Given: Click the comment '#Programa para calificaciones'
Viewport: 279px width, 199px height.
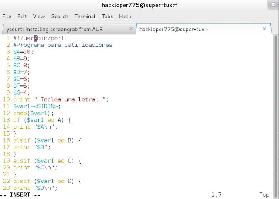Looking at the screenshot, I should (x=63, y=45).
